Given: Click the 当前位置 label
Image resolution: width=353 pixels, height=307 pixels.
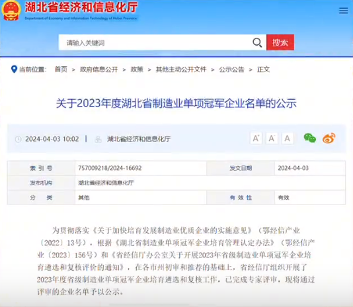Looking at the screenshot, I should point(32,69).
